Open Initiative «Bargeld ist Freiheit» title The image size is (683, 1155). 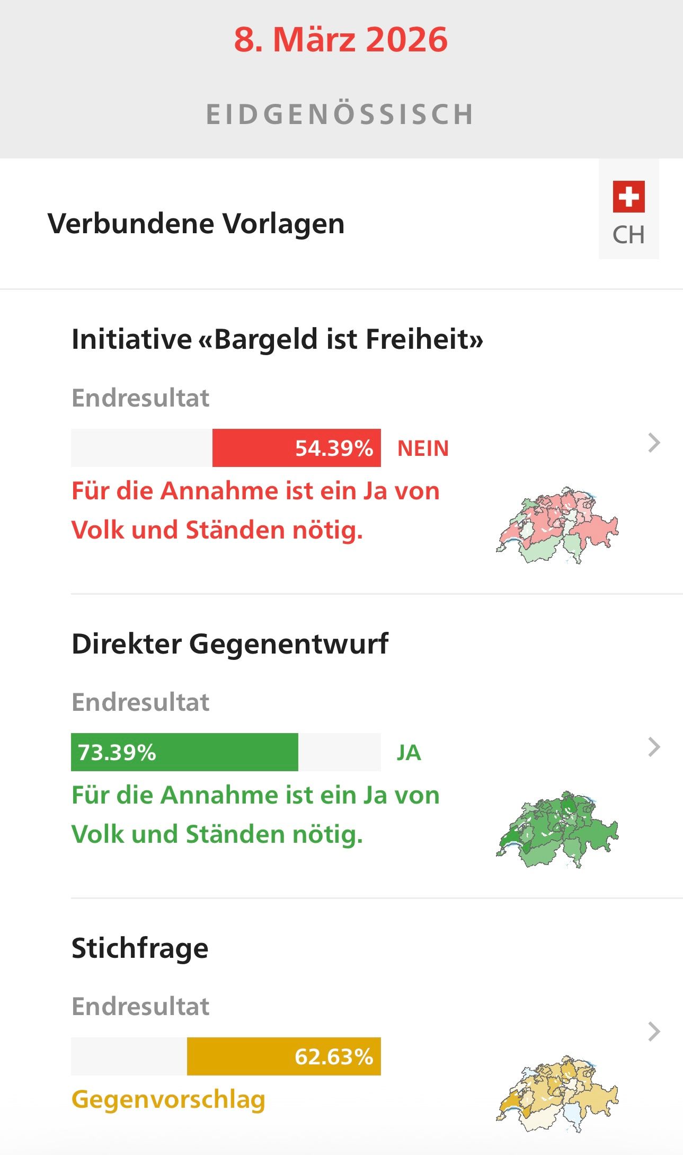pyautogui.click(x=277, y=339)
